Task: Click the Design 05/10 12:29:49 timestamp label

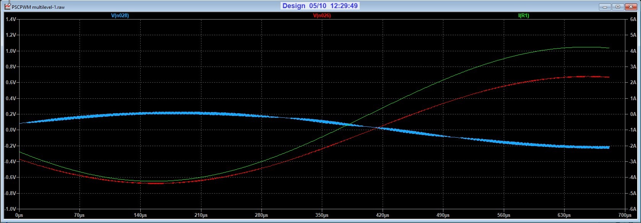Action: (320, 6)
